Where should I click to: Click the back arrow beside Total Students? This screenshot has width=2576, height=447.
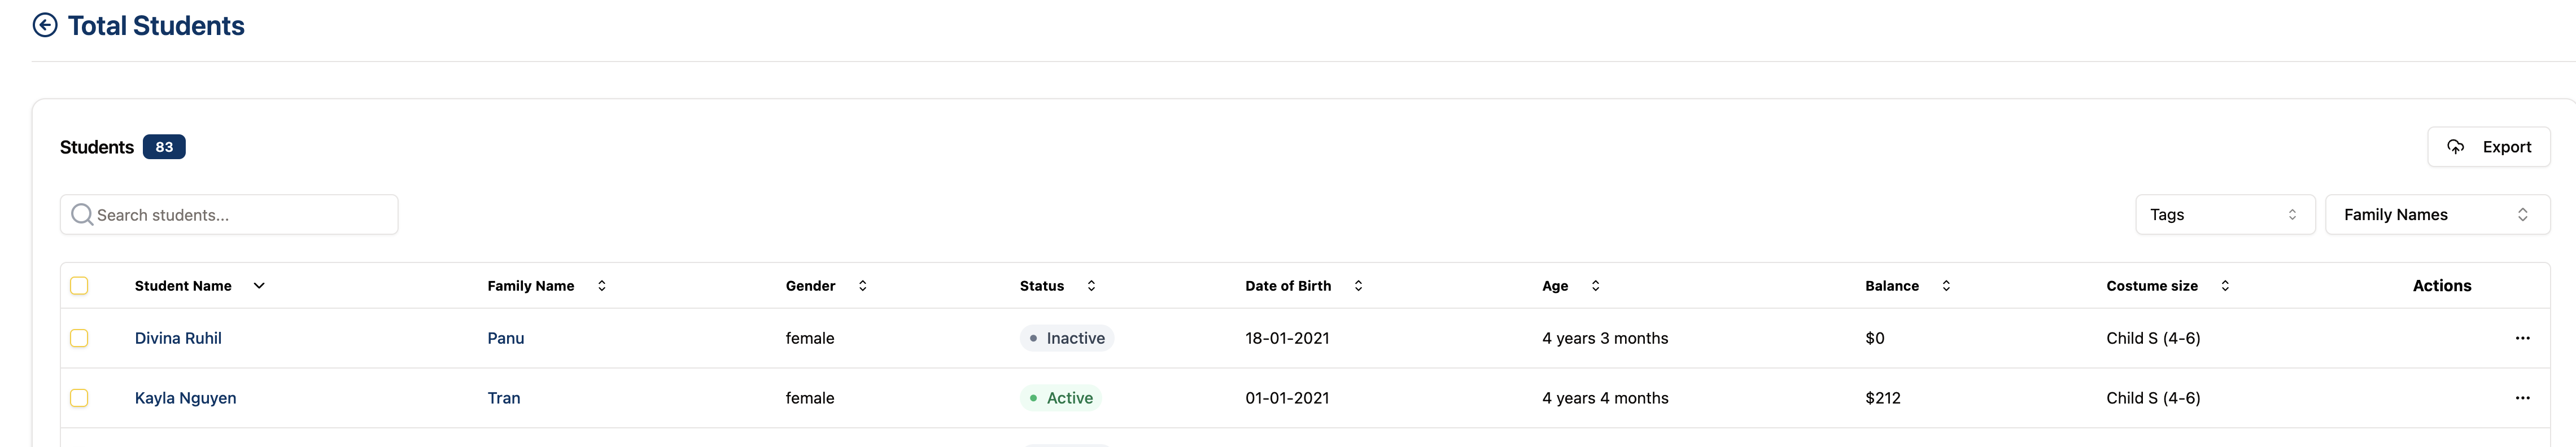(x=45, y=25)
